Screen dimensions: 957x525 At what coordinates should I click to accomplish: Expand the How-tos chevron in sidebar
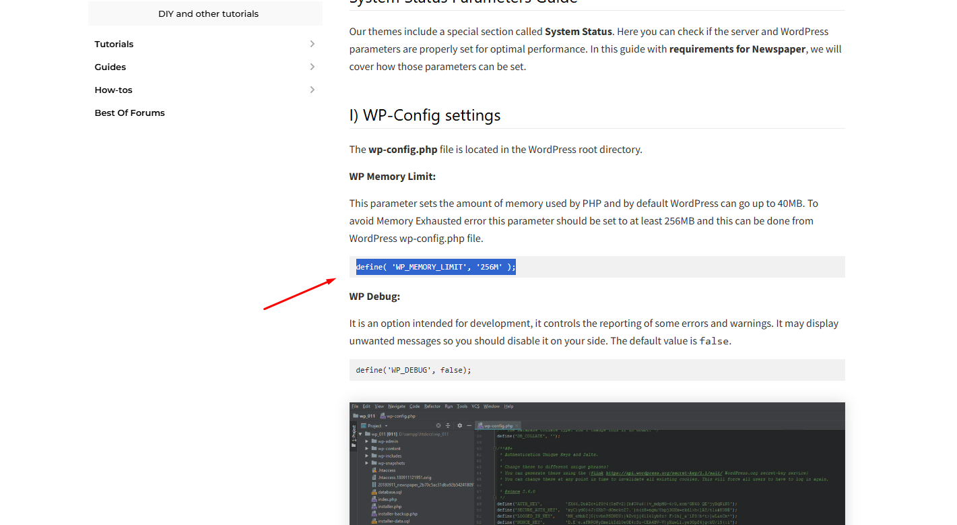pyautogui.click(x=312, y=90)
